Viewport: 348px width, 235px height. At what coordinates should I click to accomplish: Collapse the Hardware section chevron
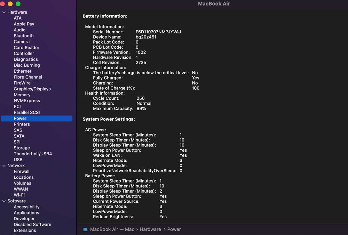(x=4, y=13)
